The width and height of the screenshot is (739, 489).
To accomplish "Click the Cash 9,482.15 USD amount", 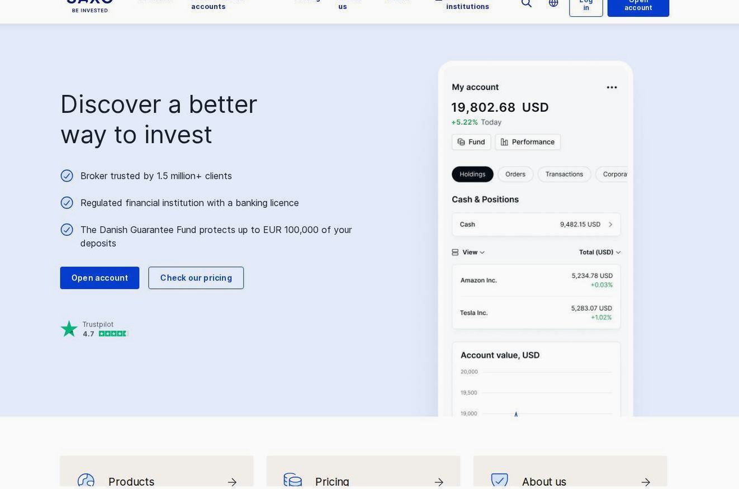I will 580,225.
